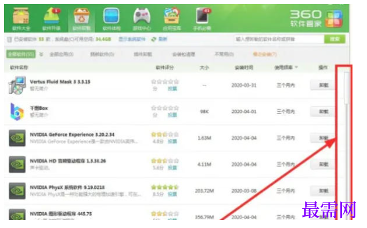This screenshot has width=367, height=228.
Task: Uninstall NVIDIA GeForce Experience with 卸载
Action: point(323,138)
